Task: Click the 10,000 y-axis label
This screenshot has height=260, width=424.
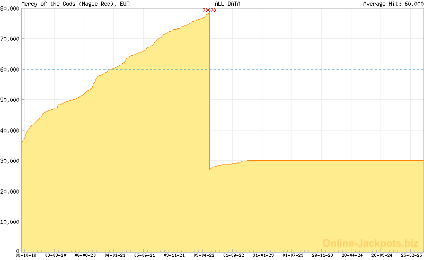Action: (10, 222)
